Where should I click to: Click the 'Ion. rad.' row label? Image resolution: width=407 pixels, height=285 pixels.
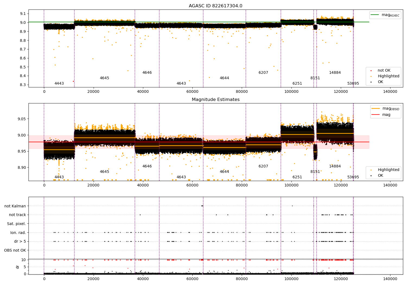coord(18,233)
